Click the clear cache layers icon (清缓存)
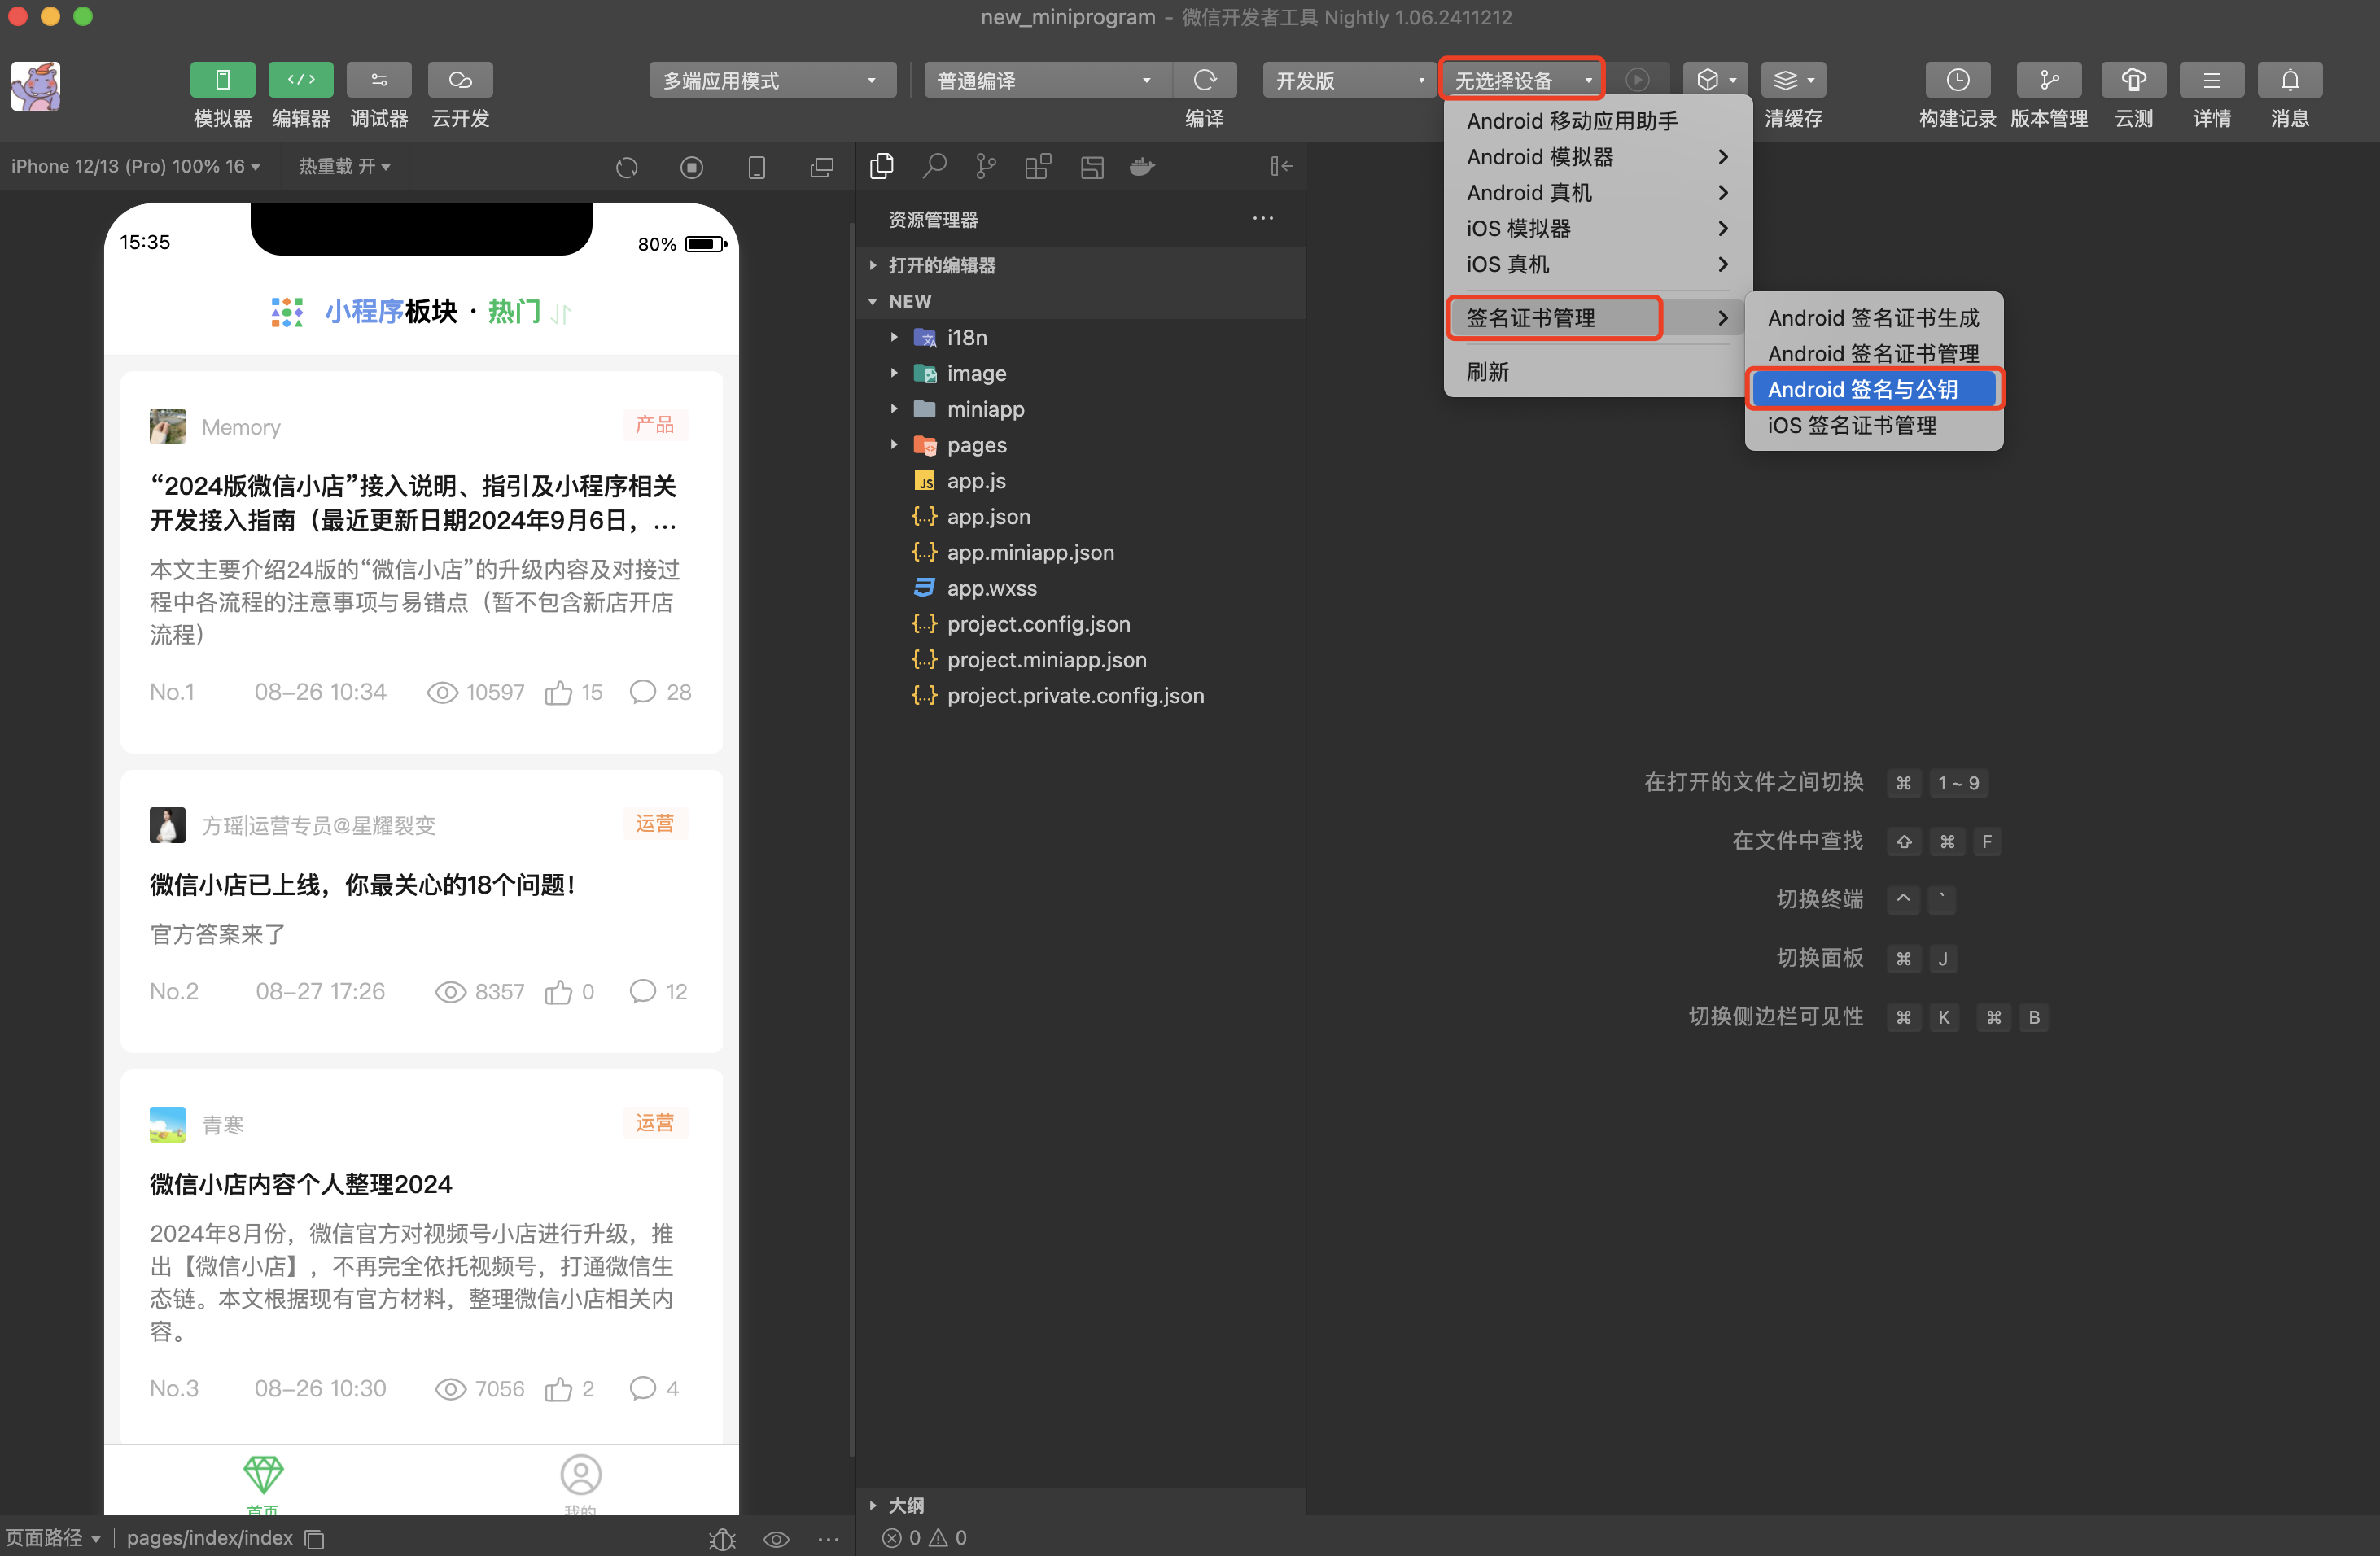Image resolution: width=2380 pixels, height=1556 pixels. pos(1794,80)
